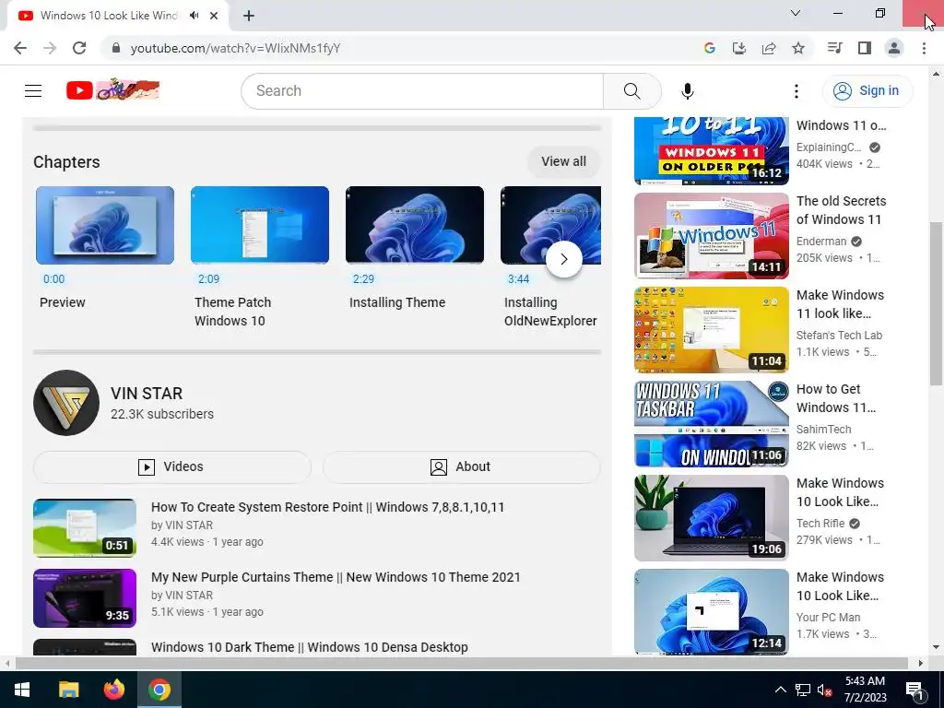The height and width of the screenshot is (708, 944).
Task: Close the Windows 10 Look Like tab
Action: pyautogui.click(x=214, y=16)
